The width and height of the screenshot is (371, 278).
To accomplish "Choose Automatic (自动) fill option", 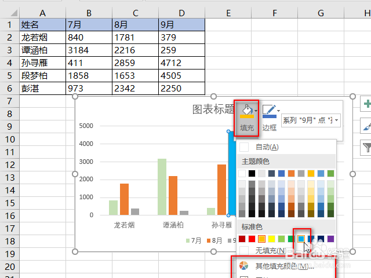I will point(286,147).
